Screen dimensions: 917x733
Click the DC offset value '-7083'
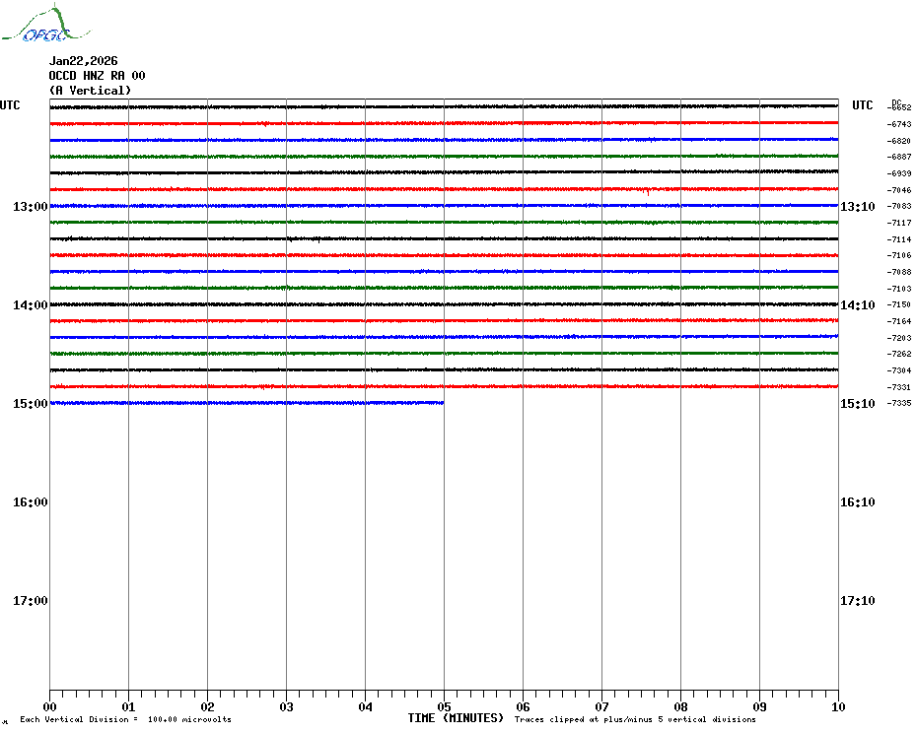coord(899,206)
